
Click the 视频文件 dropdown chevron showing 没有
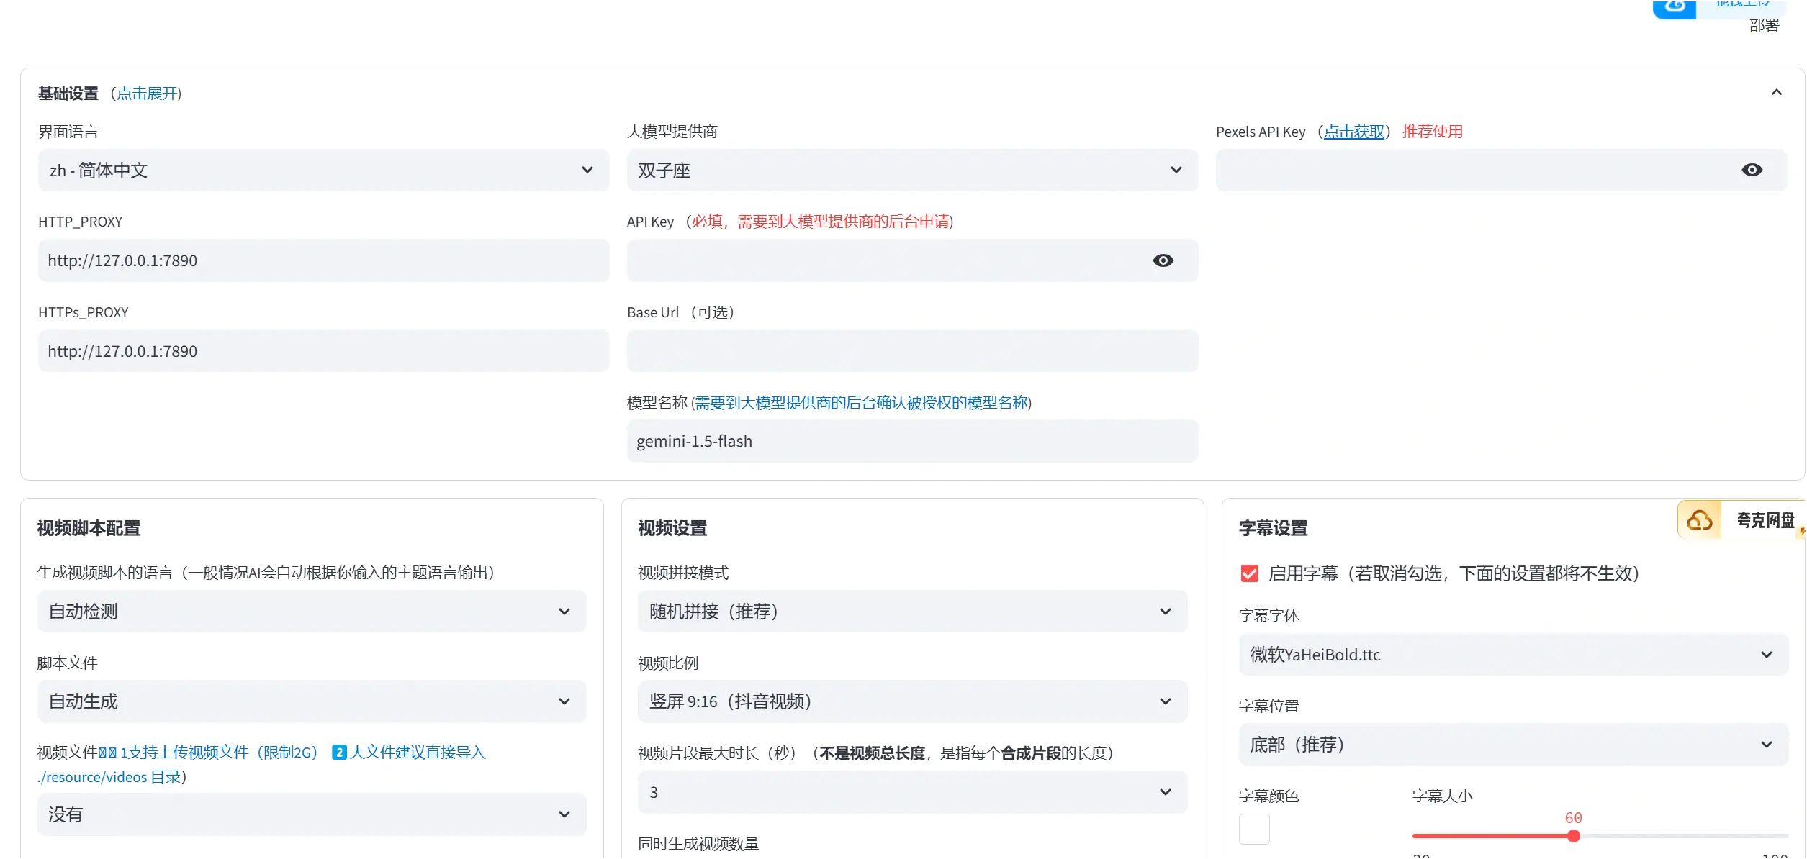[x=564, y=814]
